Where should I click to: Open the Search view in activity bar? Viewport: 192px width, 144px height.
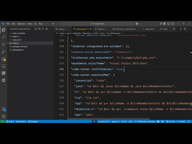[x=4, y=37]
